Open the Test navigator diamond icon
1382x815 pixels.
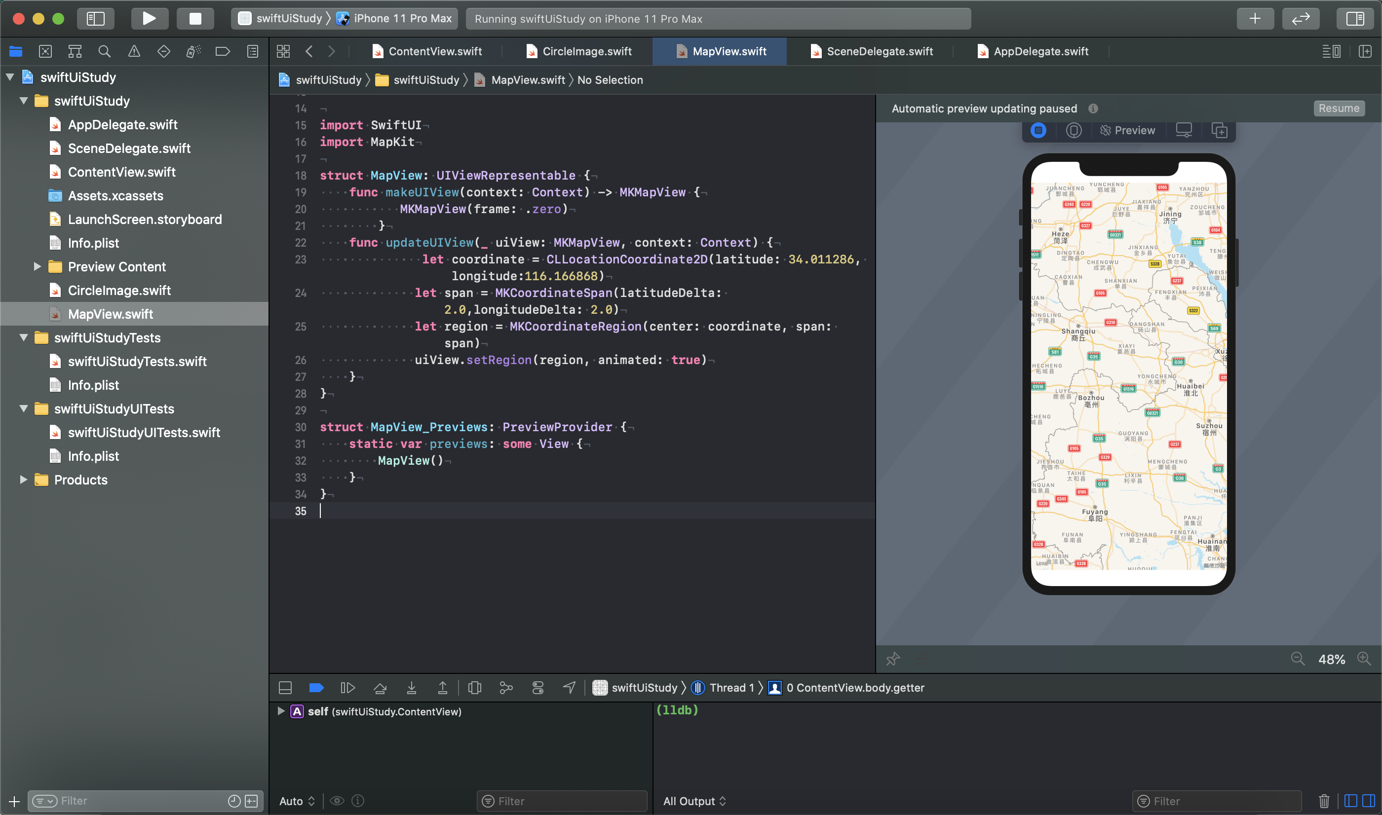pyautogui.click(x=164, y=52)
